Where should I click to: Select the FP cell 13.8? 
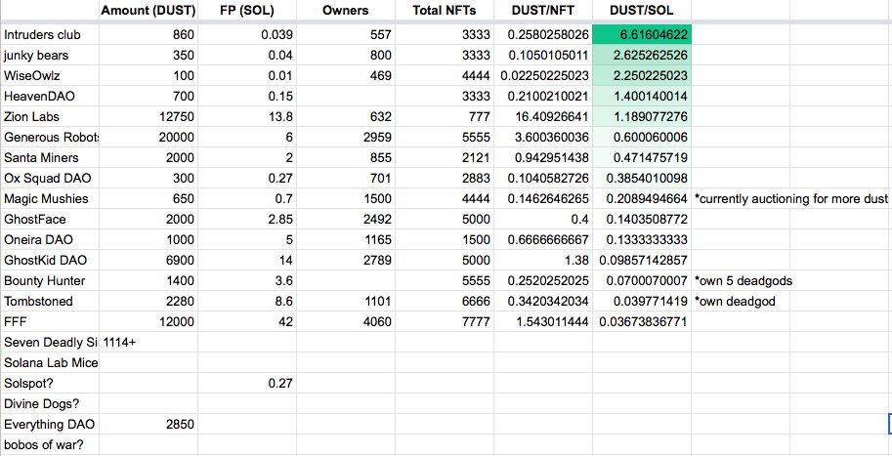click(247, 116)
